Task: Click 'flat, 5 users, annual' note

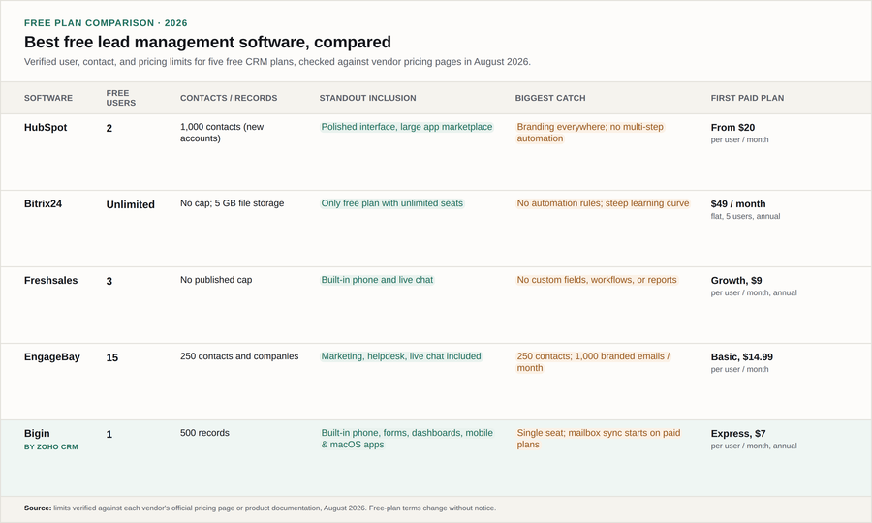Action: point(745,216)
